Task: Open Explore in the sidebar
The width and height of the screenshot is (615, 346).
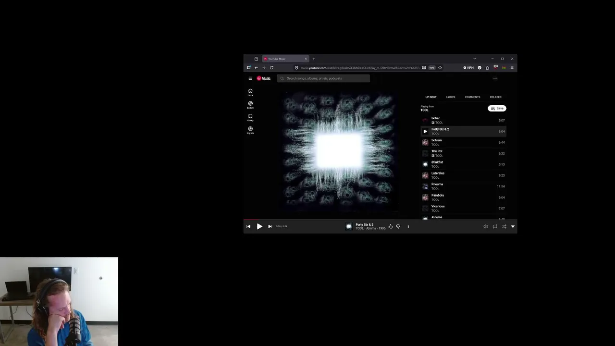Action: pyautogui.click(x=250, y=105)
